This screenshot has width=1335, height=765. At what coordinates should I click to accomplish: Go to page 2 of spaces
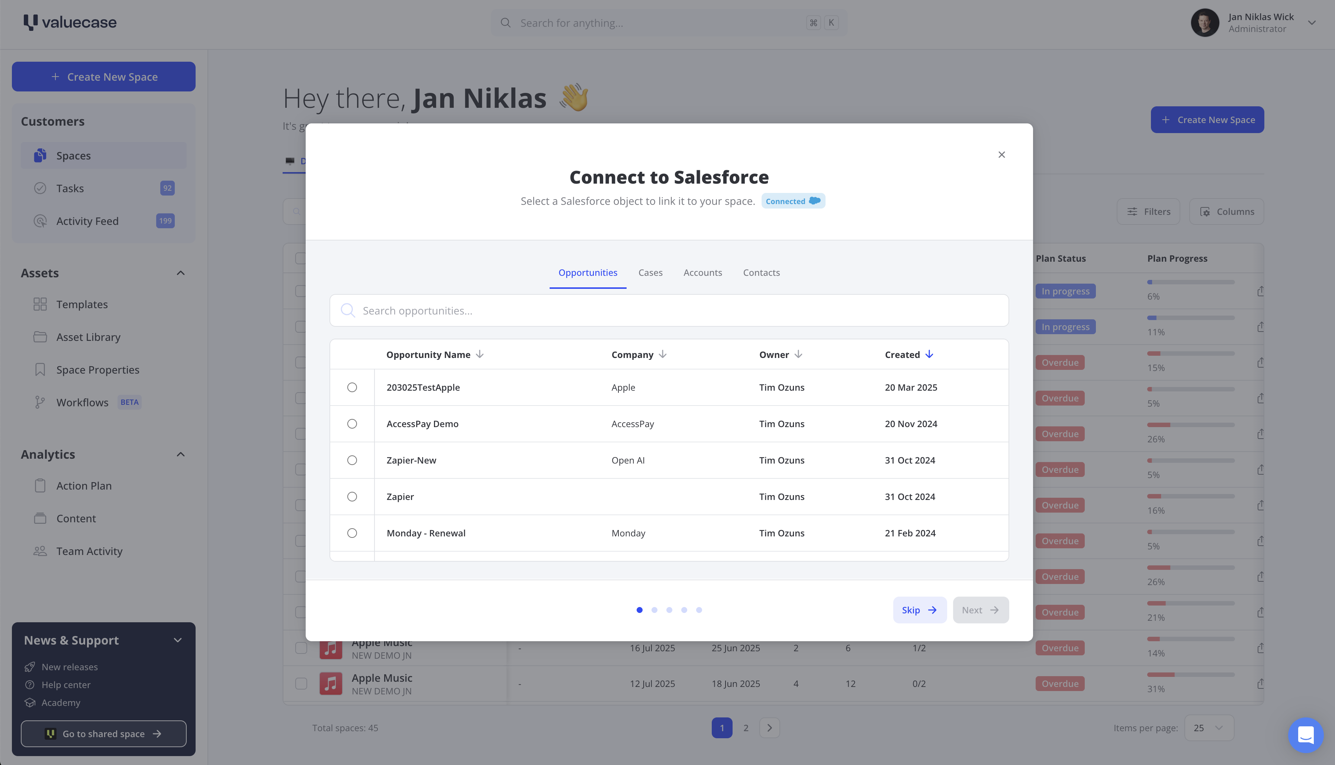745,728
